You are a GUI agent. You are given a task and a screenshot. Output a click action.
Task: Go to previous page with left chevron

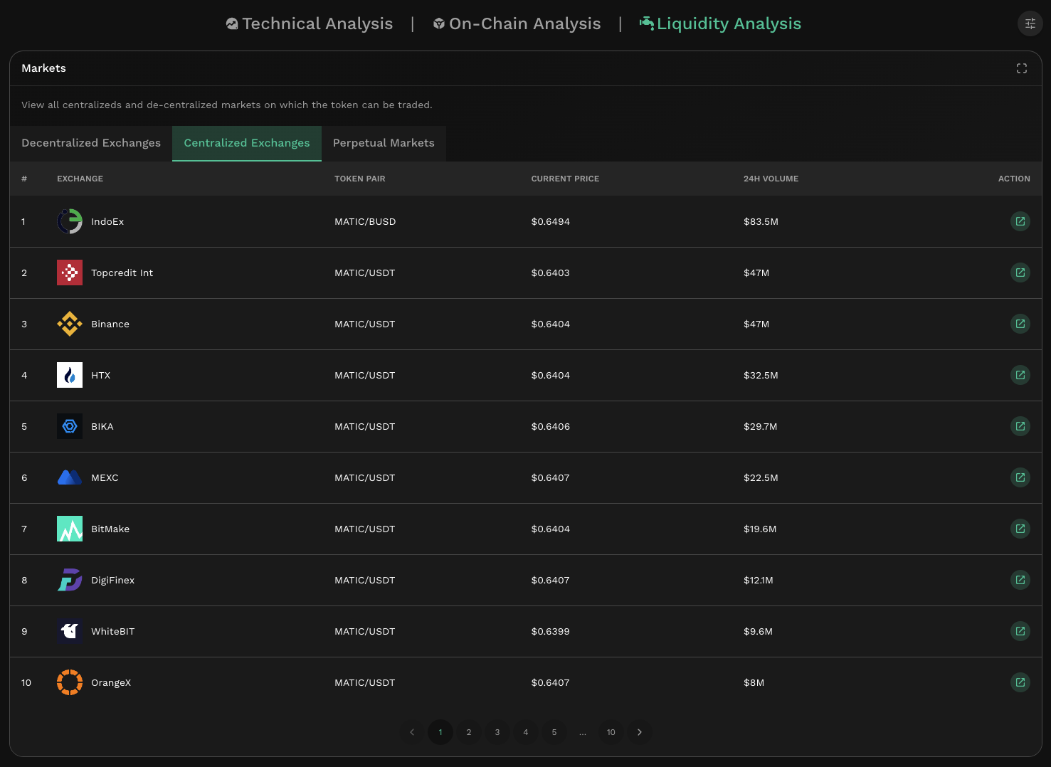pos(412,732)
